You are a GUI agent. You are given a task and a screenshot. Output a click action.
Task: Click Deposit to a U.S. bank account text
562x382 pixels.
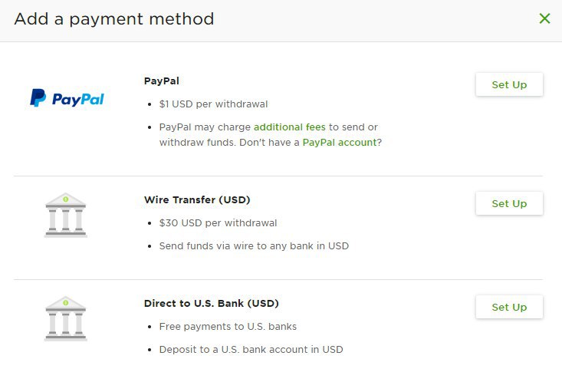[x=251, y=349]
